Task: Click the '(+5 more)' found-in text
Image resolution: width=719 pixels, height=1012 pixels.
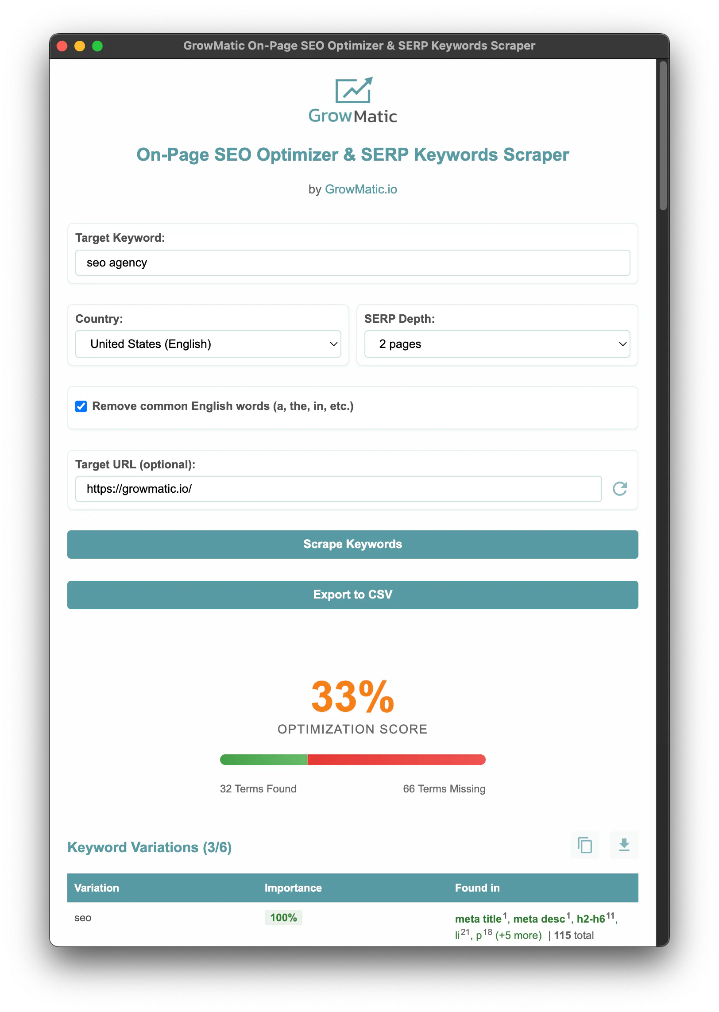Action: [518, 935]
